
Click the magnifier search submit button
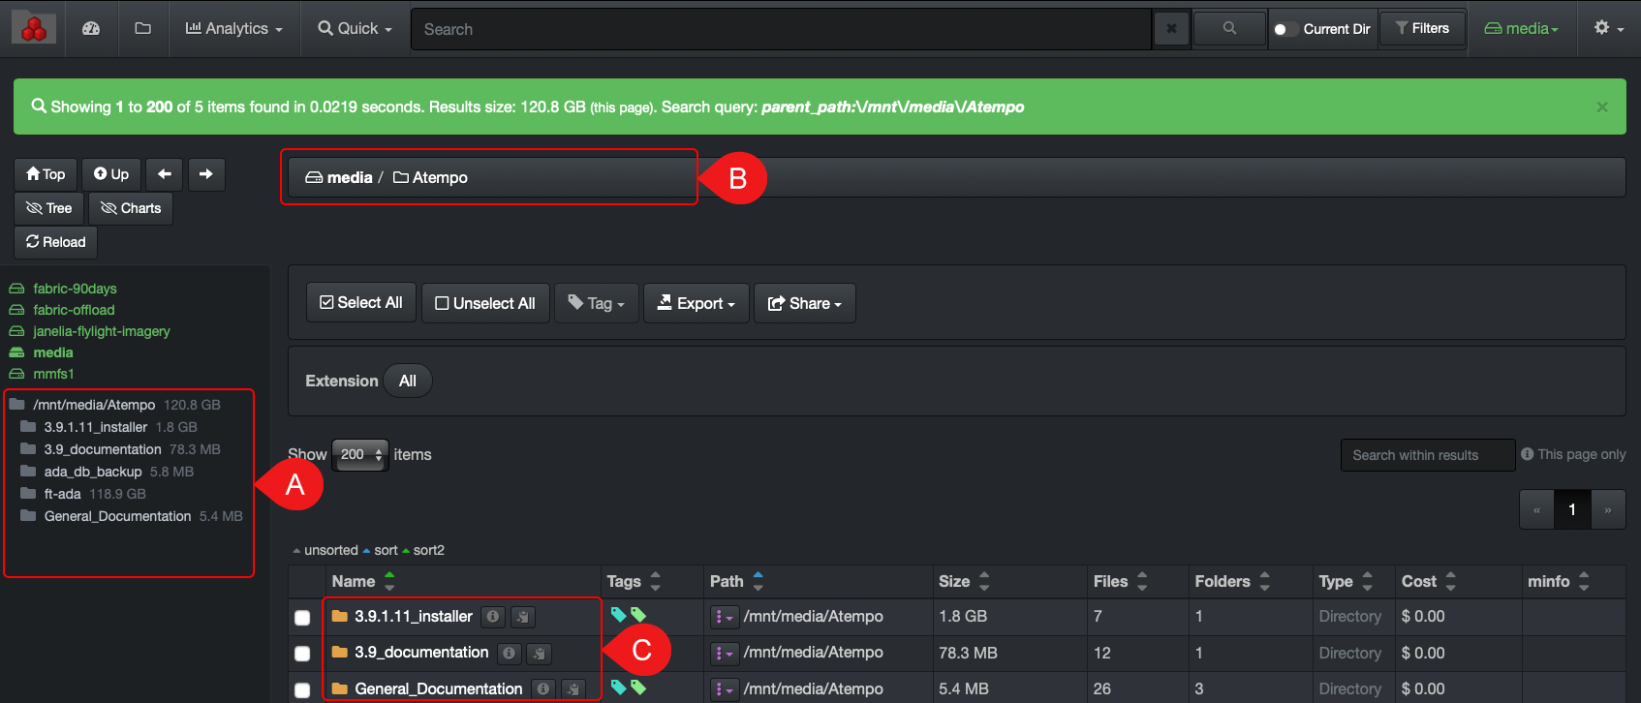coord(1229,29)
